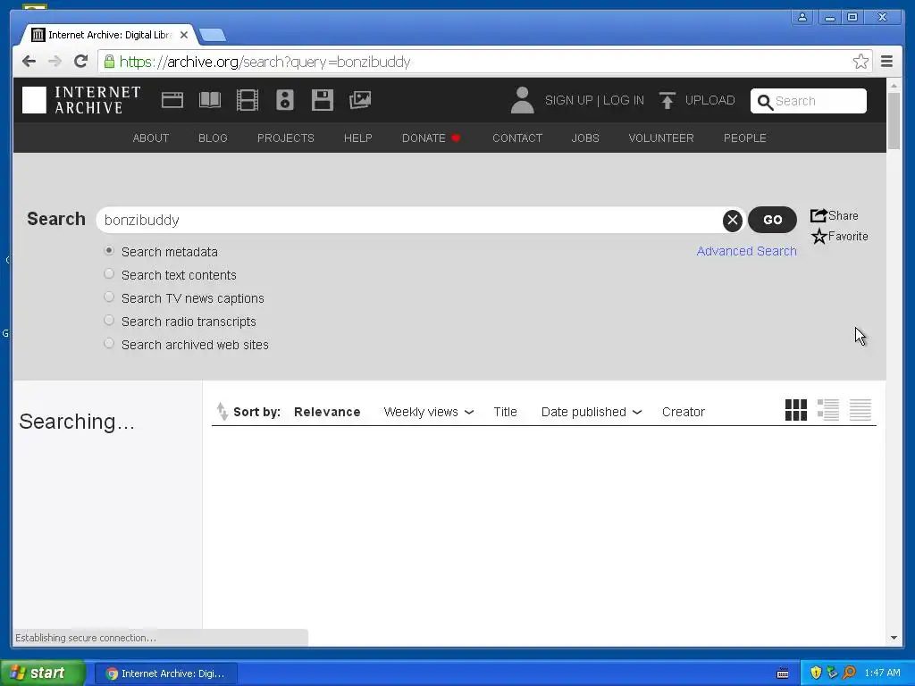This screenshot has width=915, height=686.
Task: Click the user avatar icon
Action: coord(522,100)
